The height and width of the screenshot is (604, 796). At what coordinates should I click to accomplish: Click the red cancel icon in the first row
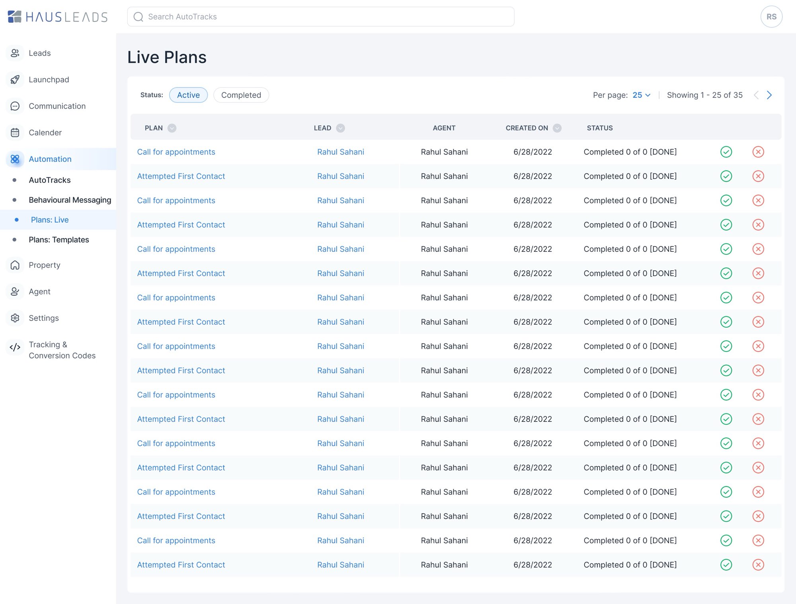pos(758,152)
